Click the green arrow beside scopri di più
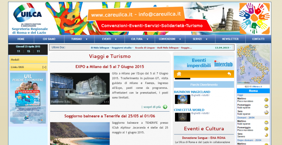Image resolution: width=282 pixels, height=145 pixels. [x=165, y=107]
